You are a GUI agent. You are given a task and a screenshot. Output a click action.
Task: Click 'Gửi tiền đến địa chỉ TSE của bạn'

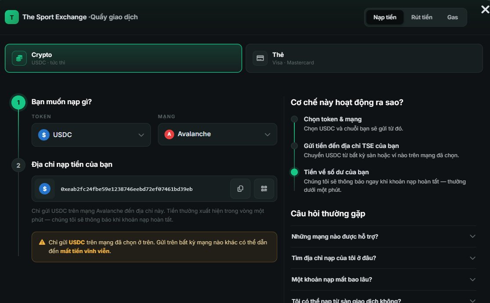[x=351, y=146]
